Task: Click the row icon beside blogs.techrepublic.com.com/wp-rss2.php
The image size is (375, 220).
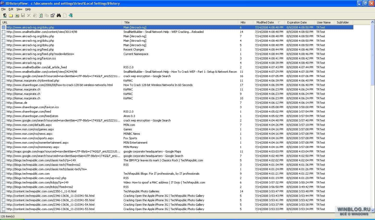Action: point(4,178)
